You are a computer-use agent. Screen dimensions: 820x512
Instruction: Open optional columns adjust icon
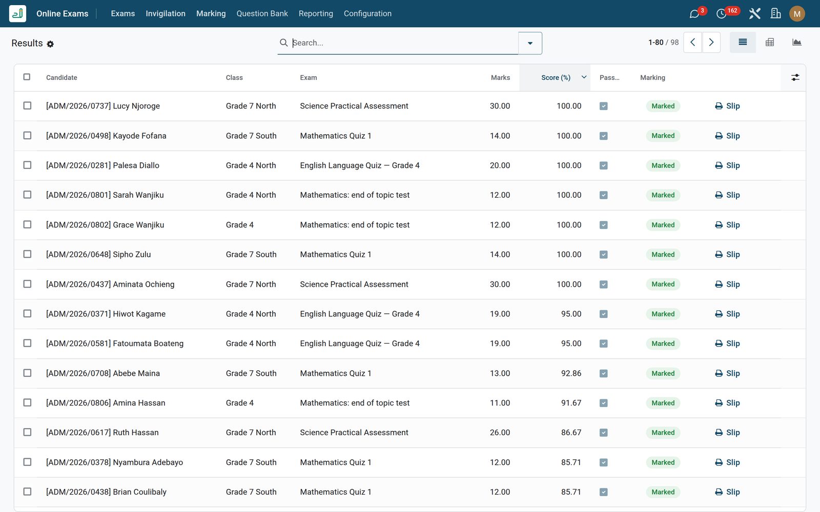tap(795, 77)
